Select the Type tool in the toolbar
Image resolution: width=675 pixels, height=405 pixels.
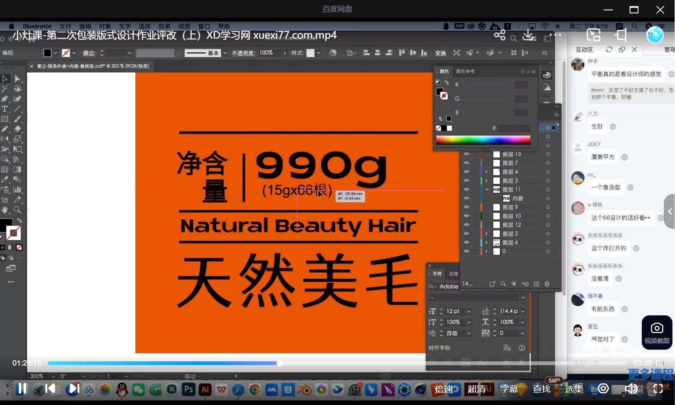(5, 109)
